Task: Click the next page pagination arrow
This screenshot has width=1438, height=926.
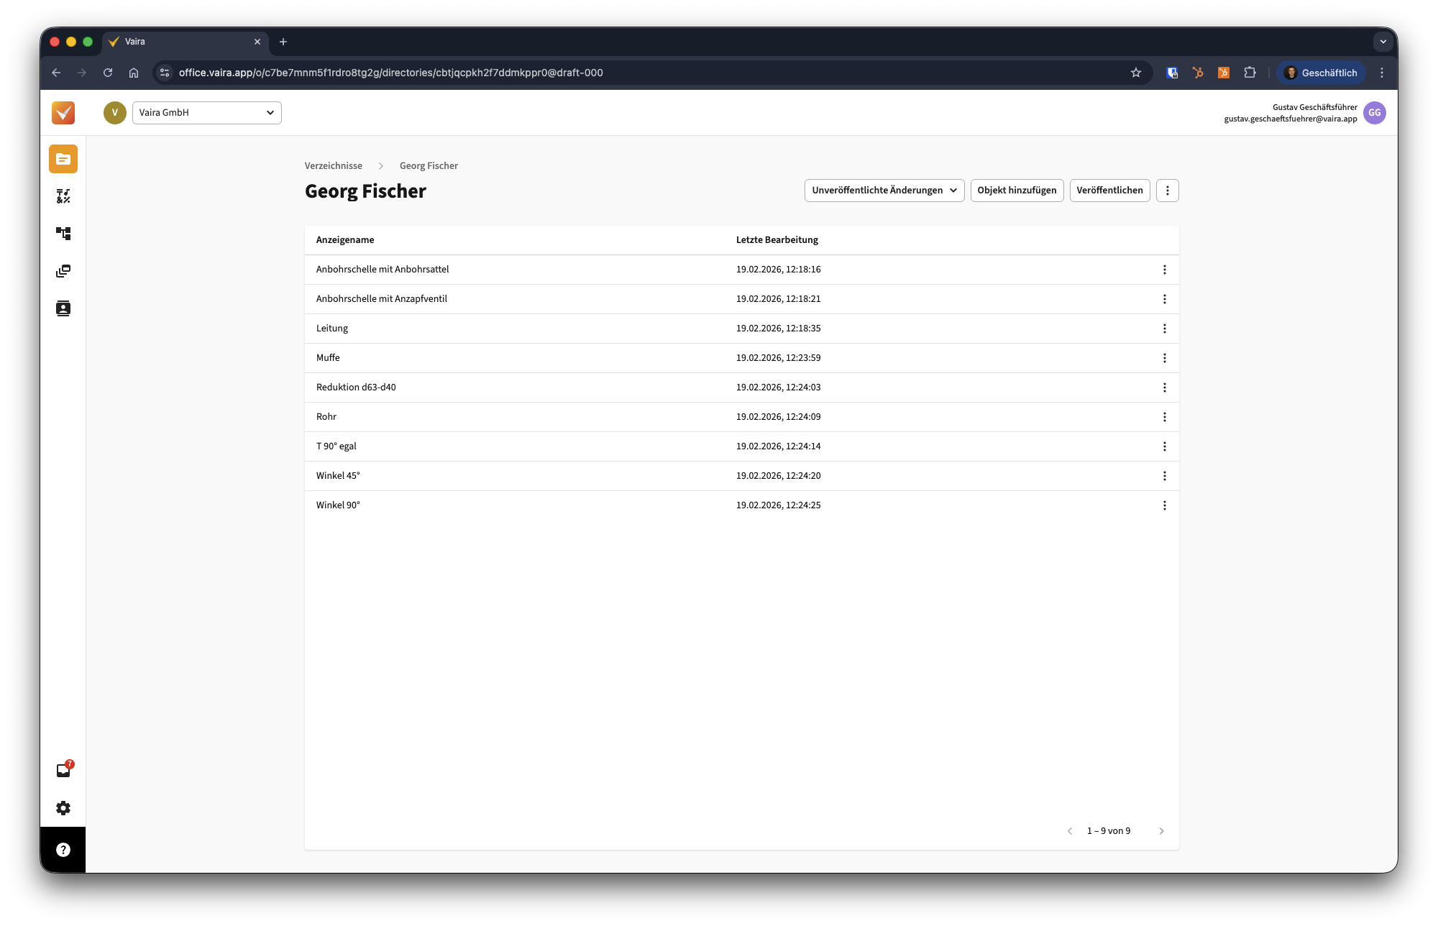Action: pyautogui.click(x=1161, y=831)
